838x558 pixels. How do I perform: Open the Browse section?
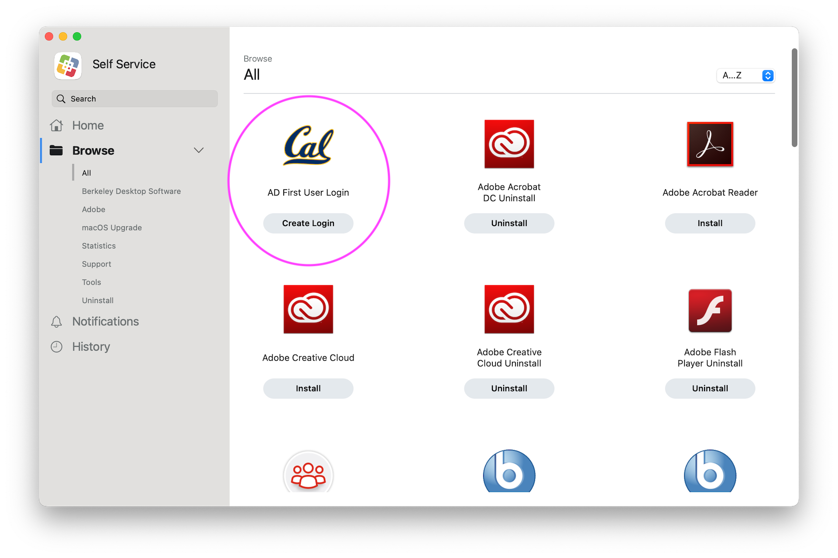(93, 150)
